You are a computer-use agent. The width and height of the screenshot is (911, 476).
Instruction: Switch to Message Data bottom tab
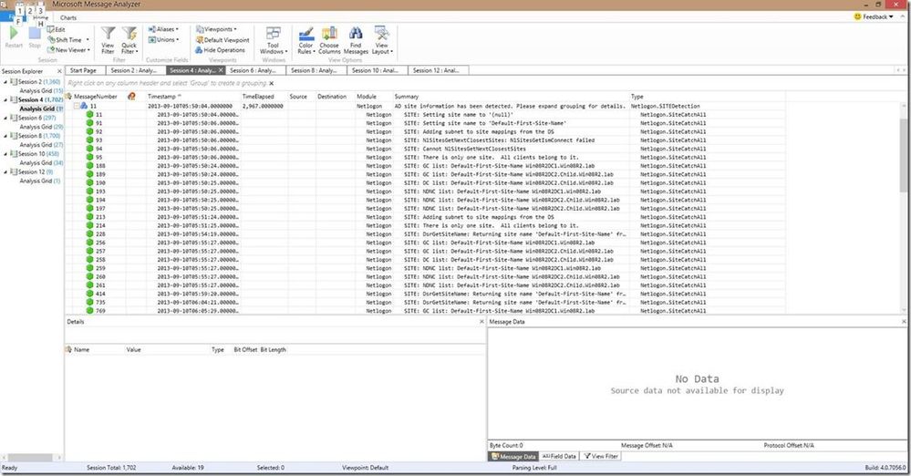pyautogui.click(x=513, y=456)
